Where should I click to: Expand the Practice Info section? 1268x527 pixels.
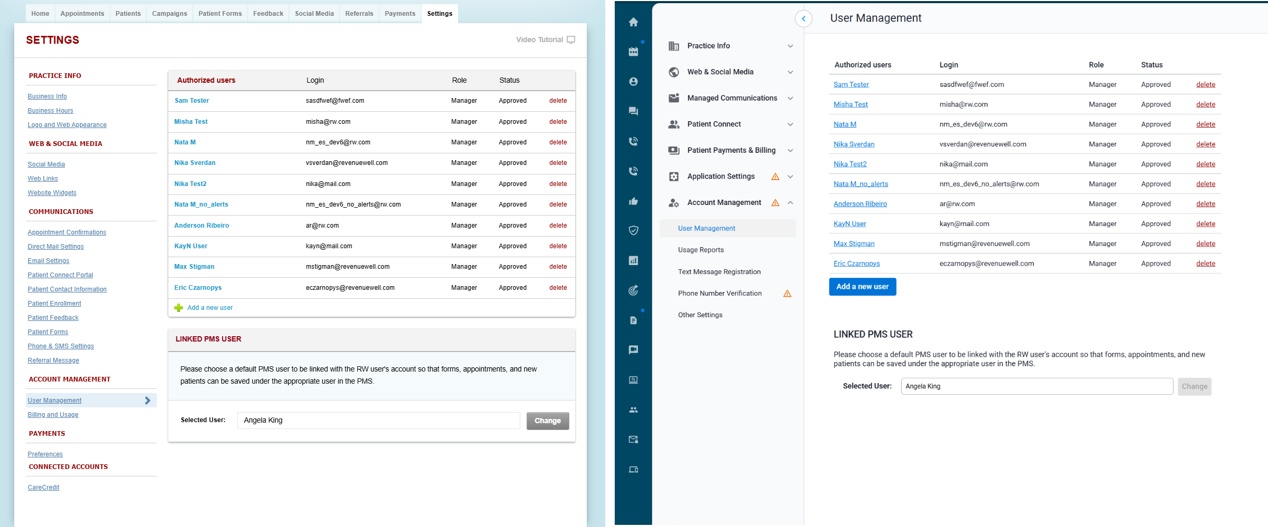pos(790,46)
